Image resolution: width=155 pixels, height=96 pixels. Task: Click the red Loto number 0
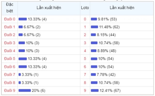click(x=85, y=19)
